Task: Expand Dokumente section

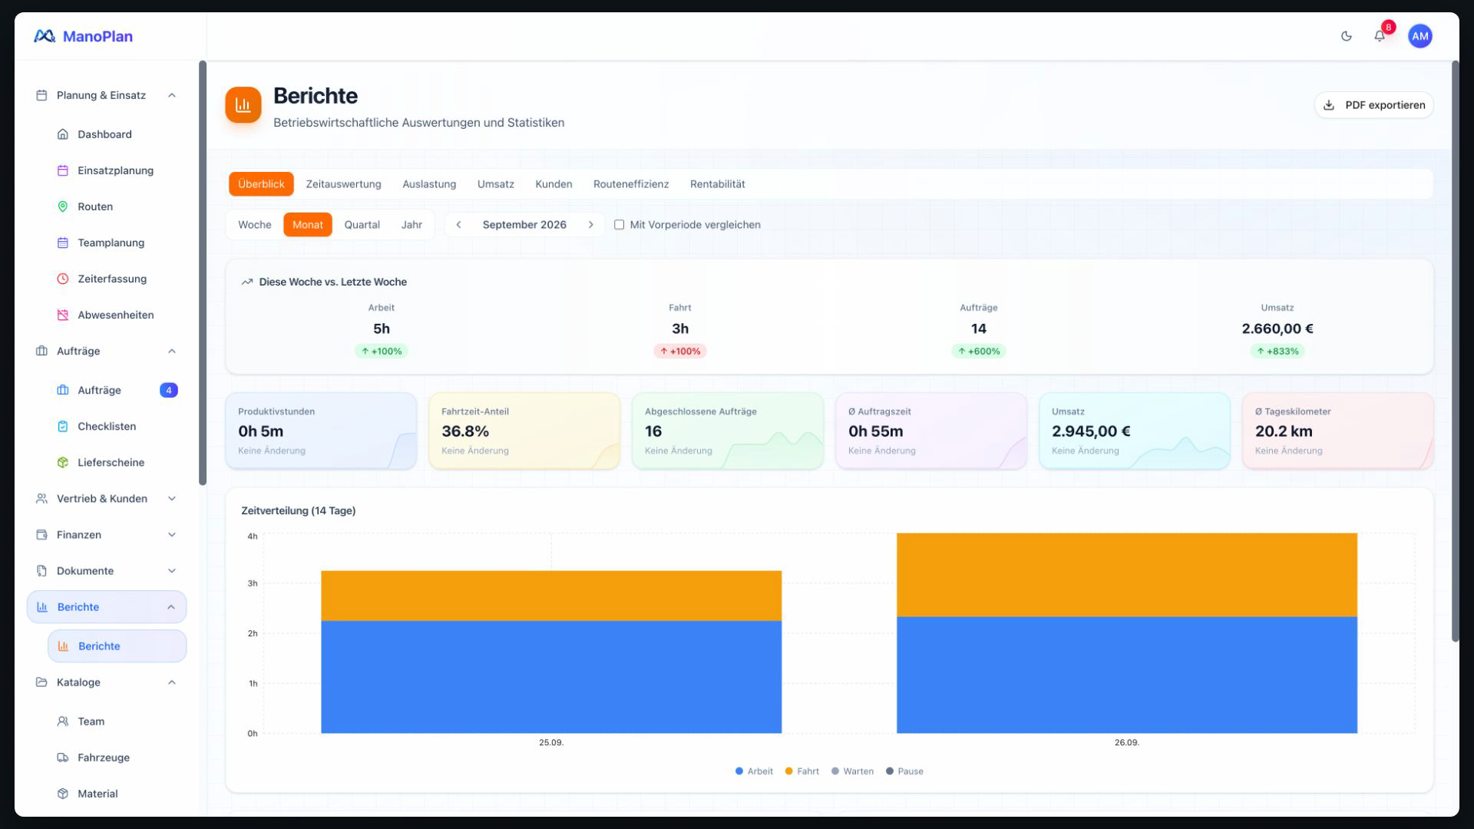Action: click(x=107, y=570)
